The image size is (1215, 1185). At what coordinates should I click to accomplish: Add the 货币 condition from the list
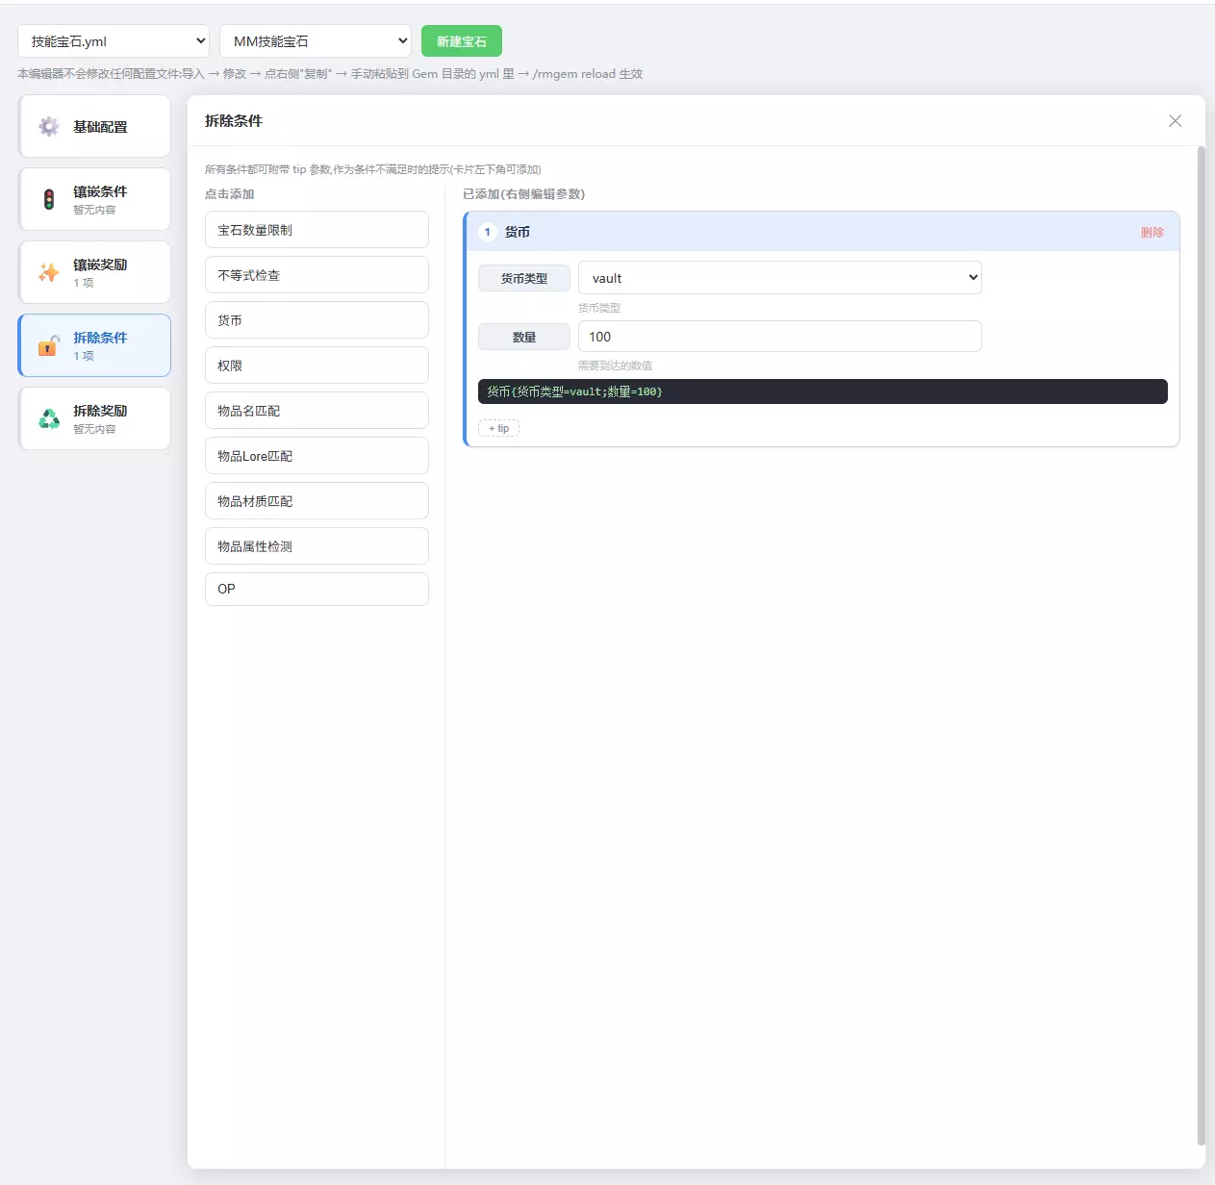tap(316, 320)
